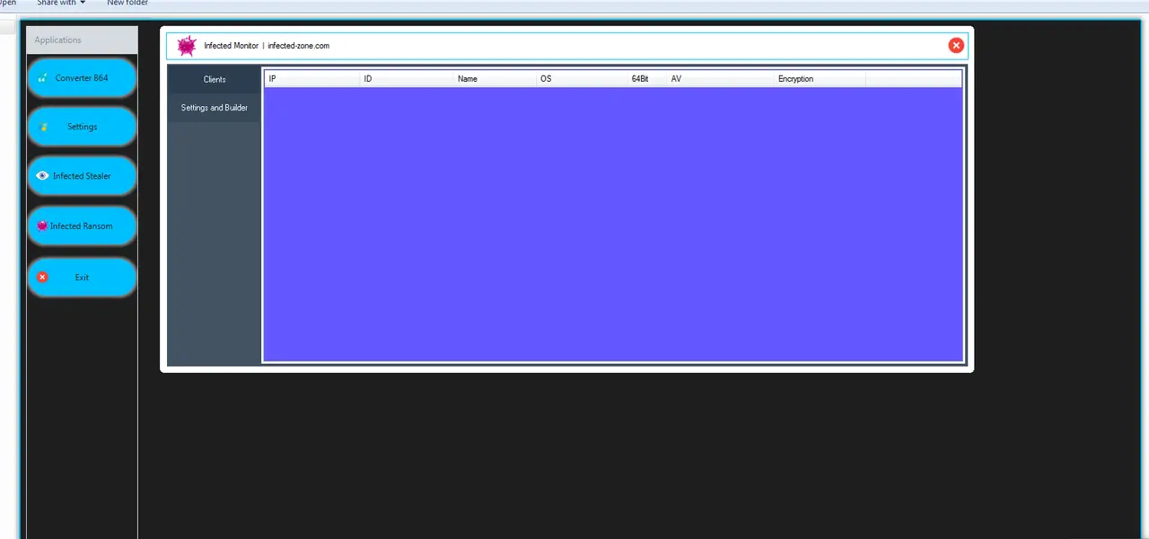This screenshot has height=539, width=1149.
Task: Open the Settings and Builder tab
Action: point(214,107)
